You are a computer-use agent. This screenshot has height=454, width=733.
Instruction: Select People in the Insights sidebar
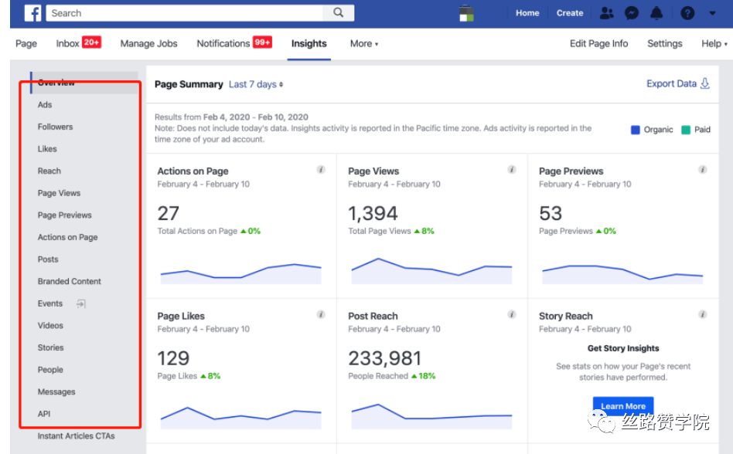coord(50,370)
